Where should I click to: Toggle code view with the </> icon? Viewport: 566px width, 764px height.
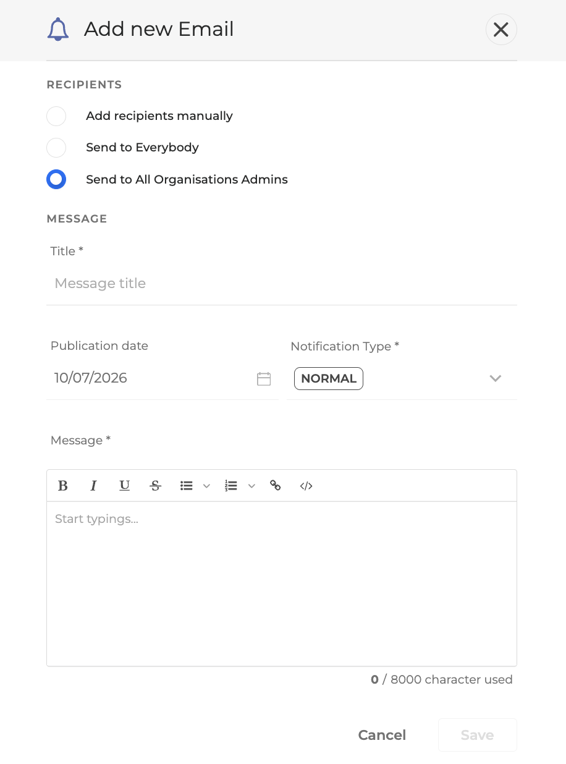click(306, 486)
